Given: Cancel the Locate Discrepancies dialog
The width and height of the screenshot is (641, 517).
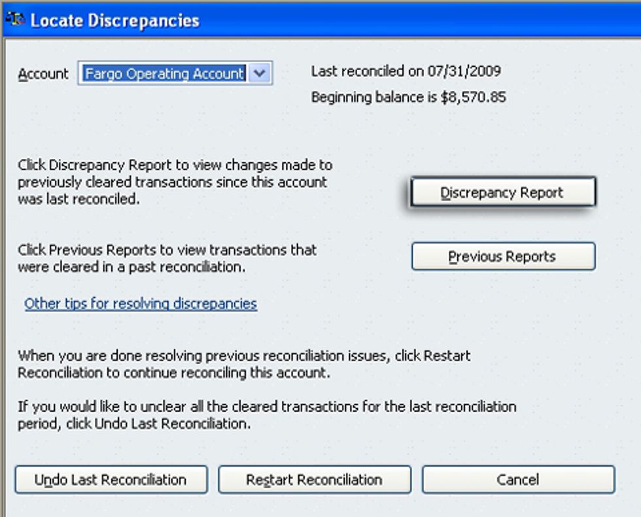Looking at the screenshot, I should click(x=519, y=479).
